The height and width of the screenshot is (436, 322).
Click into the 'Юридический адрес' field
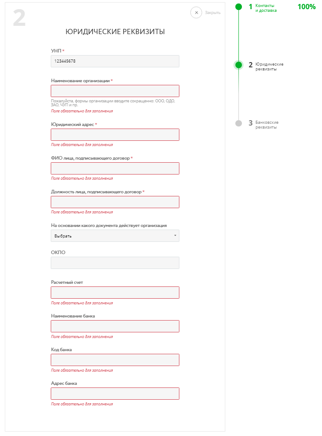pyautogui.click(x=115, y=135)
